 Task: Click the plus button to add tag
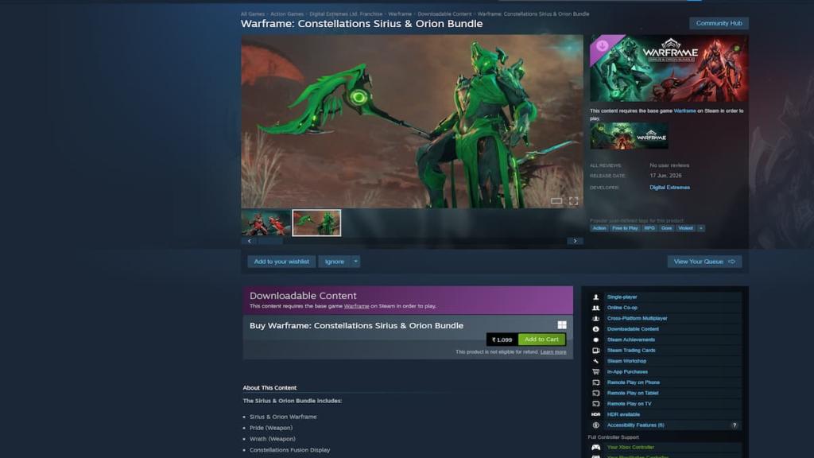pos(701,228)
